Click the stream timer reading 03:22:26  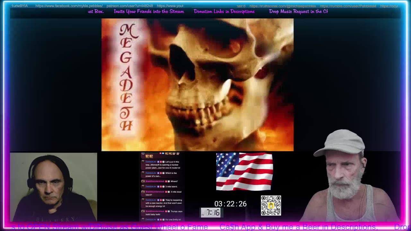point(231,204)
